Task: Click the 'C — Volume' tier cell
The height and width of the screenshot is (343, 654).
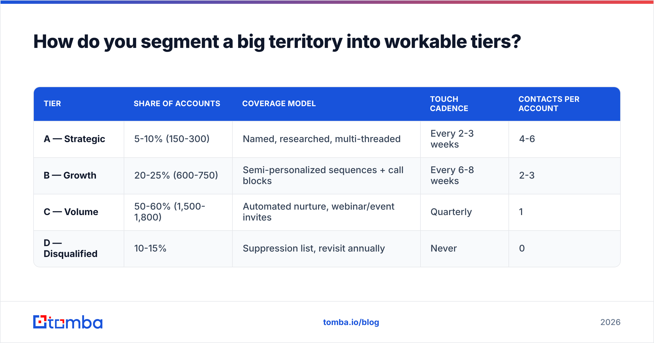Action: (79, 212)
